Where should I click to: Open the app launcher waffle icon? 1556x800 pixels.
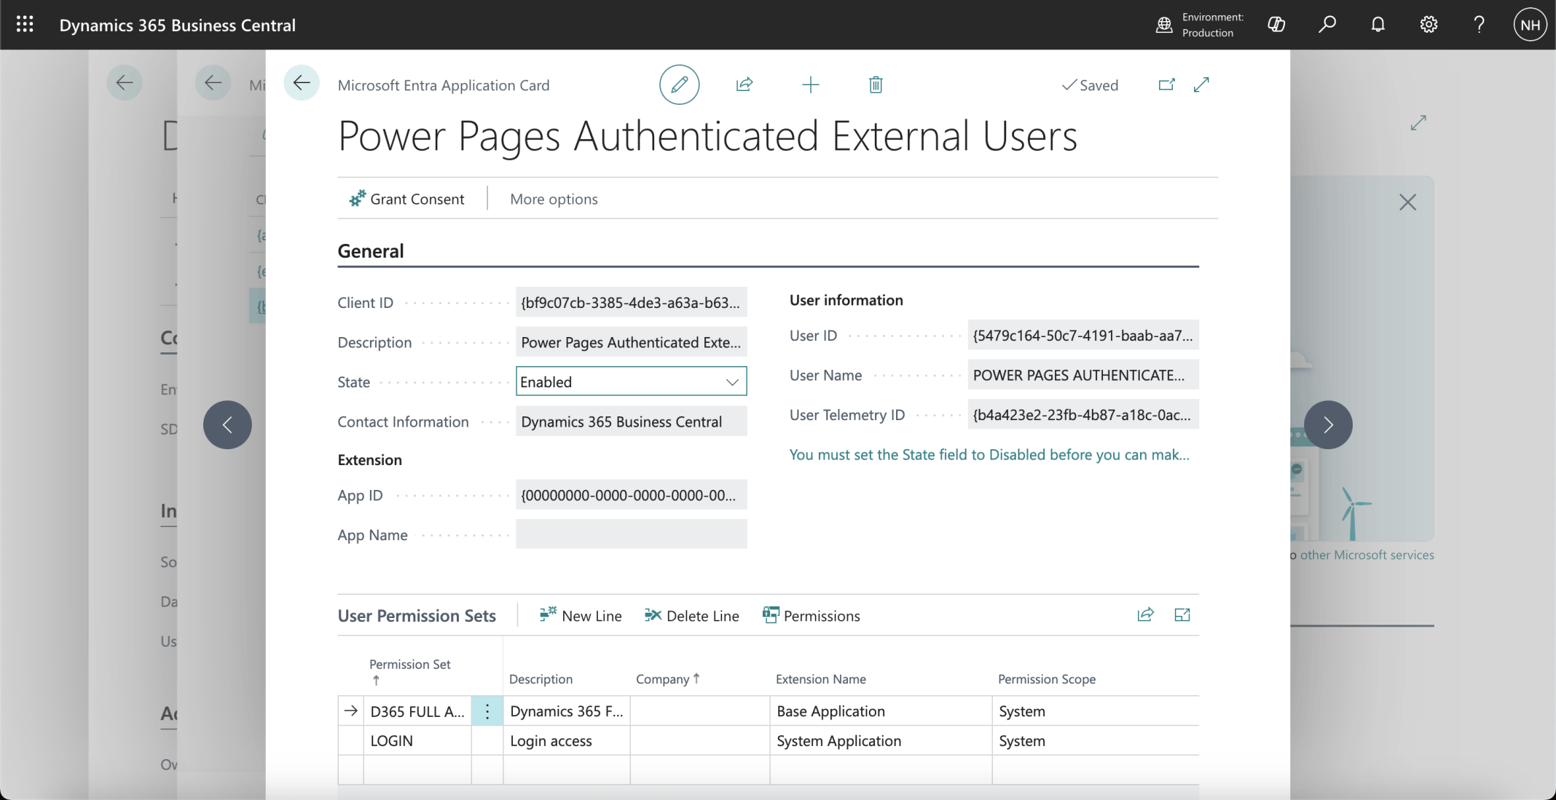(25, 25)
